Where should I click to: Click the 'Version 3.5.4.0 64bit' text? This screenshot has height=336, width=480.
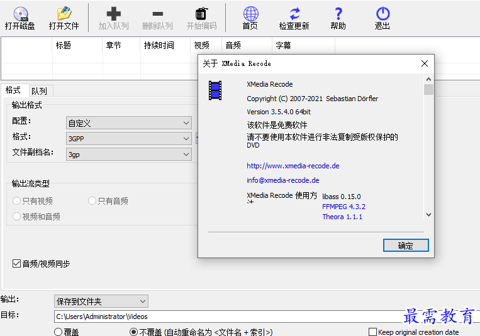[x=279, y=112]
